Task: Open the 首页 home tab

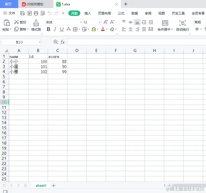Action: click(x=9, y=4)
